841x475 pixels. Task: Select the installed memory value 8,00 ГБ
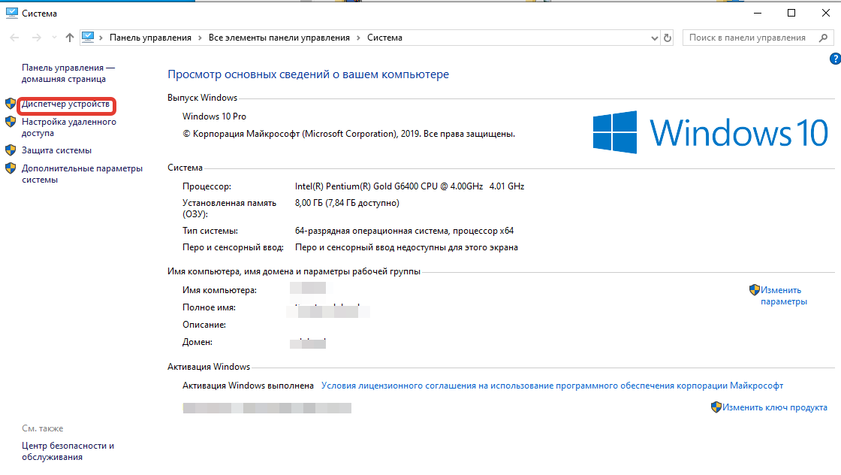point(347,203)
